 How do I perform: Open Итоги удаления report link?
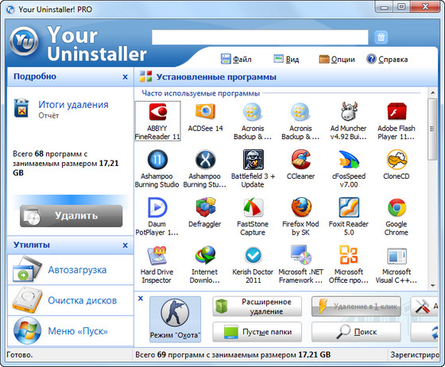[73, 105]
